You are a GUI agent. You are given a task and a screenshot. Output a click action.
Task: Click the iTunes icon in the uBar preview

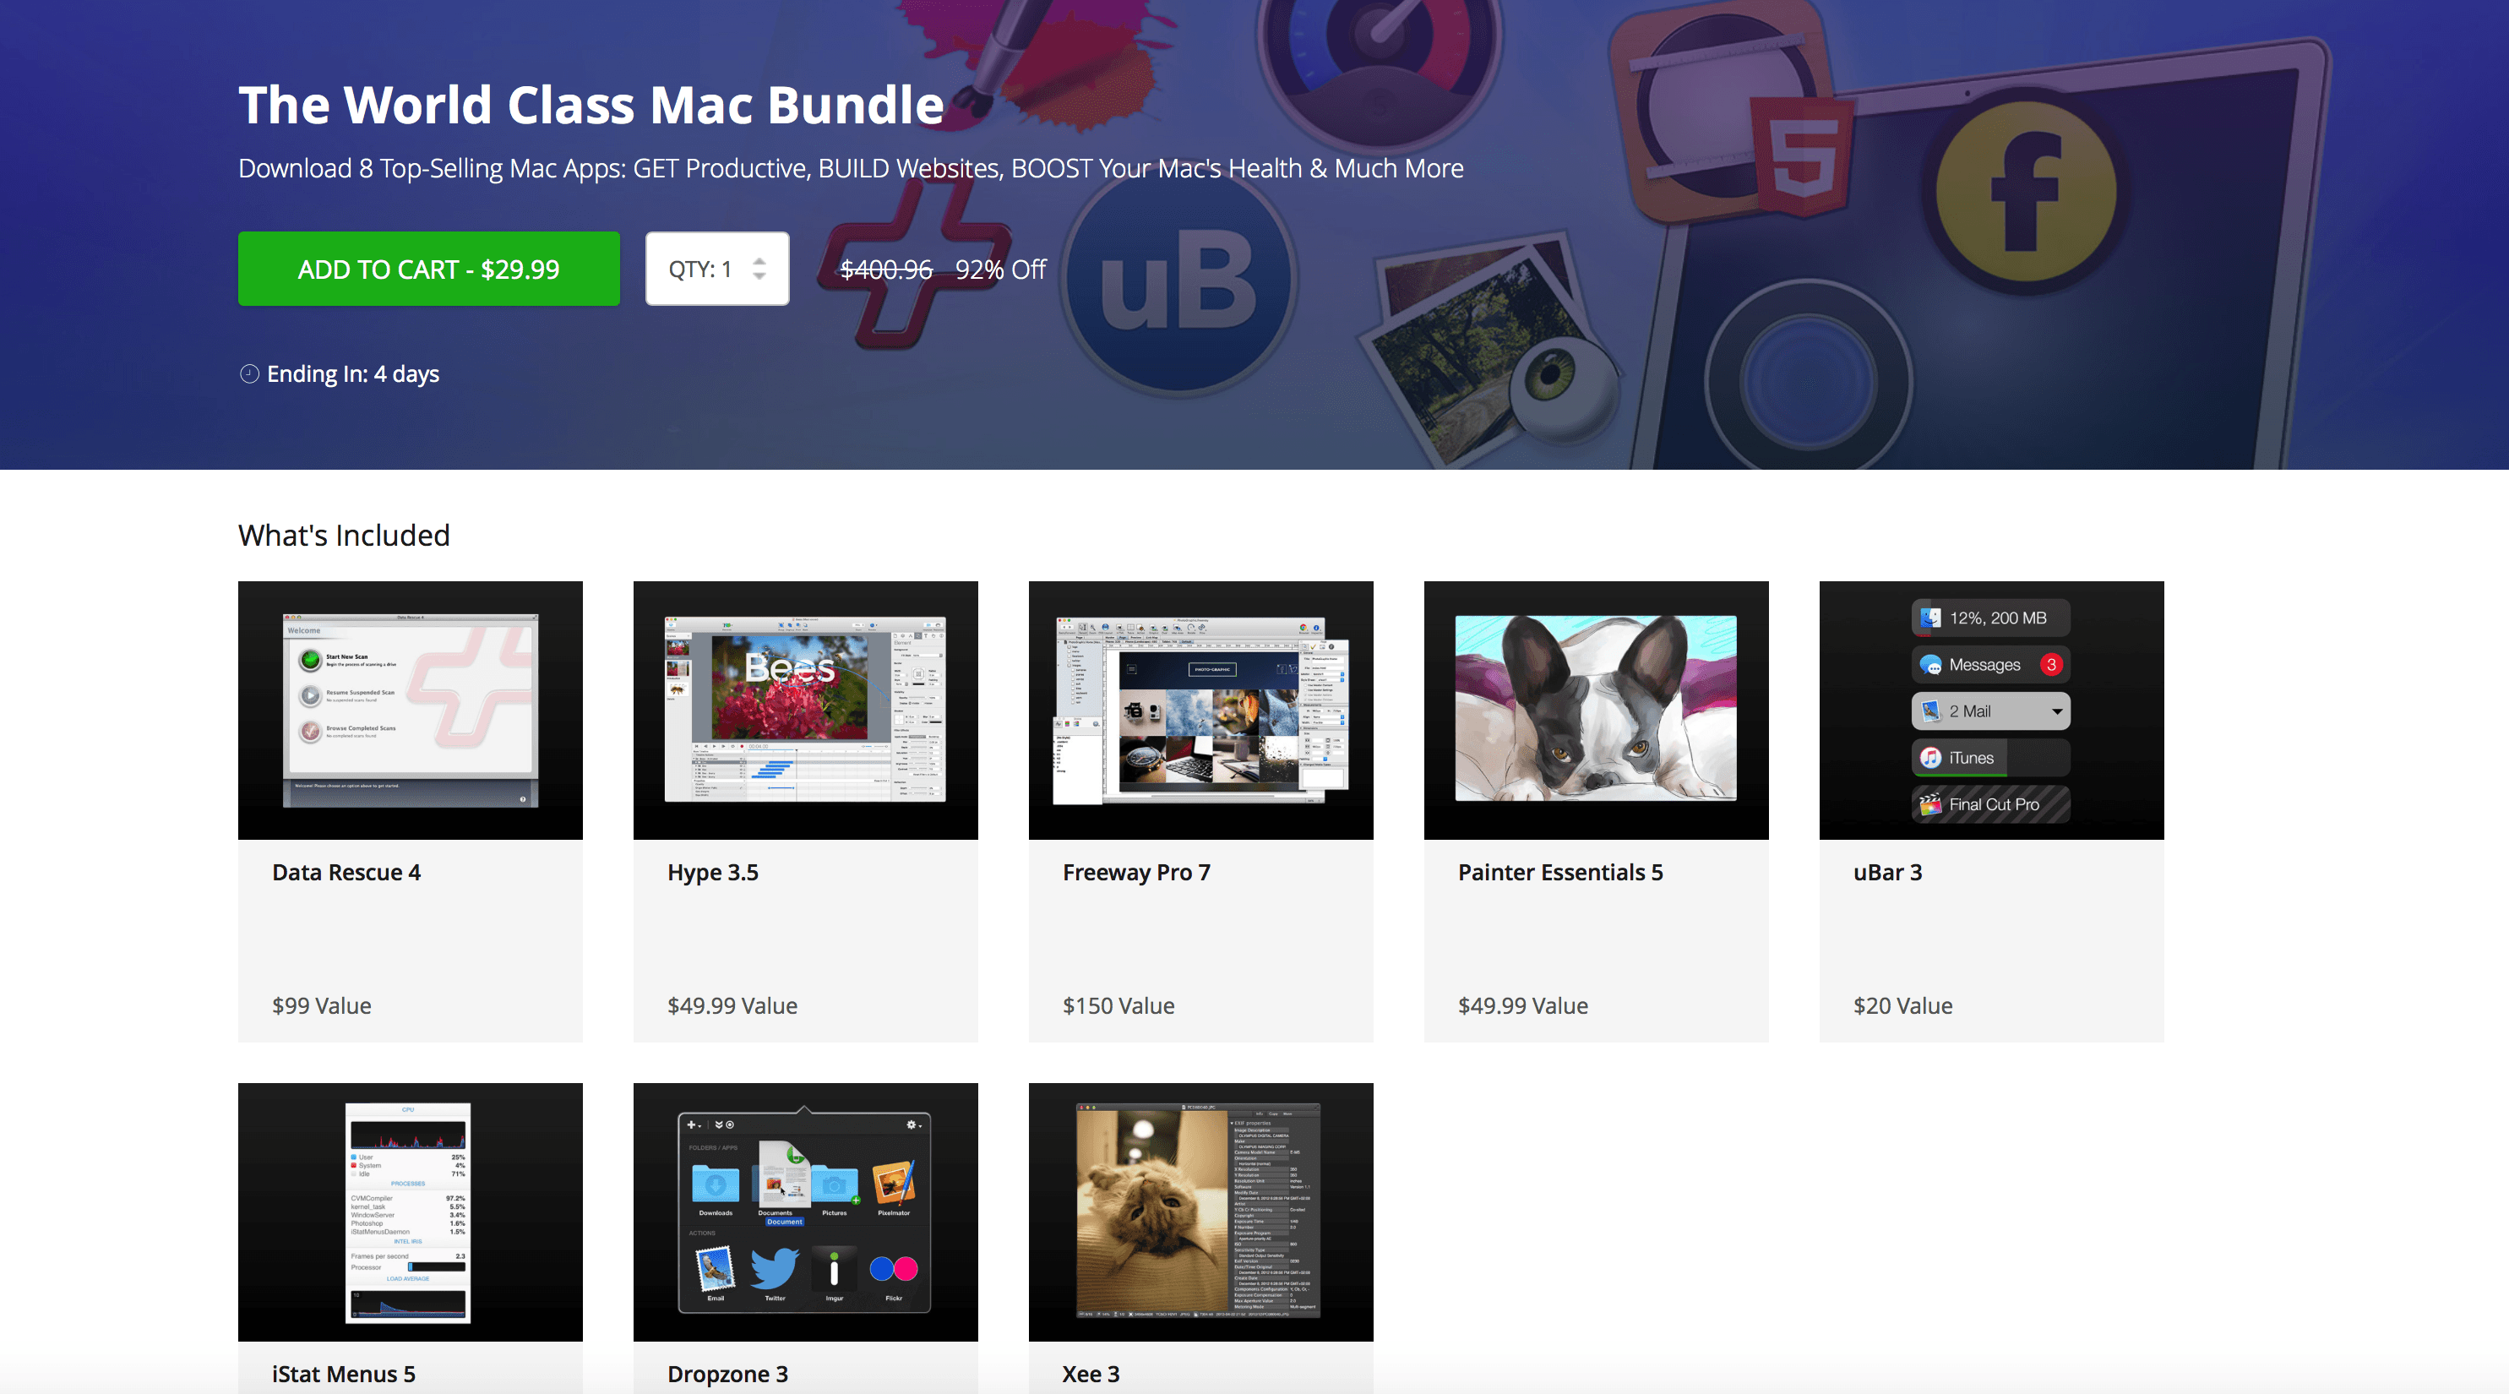(1930, 758)
